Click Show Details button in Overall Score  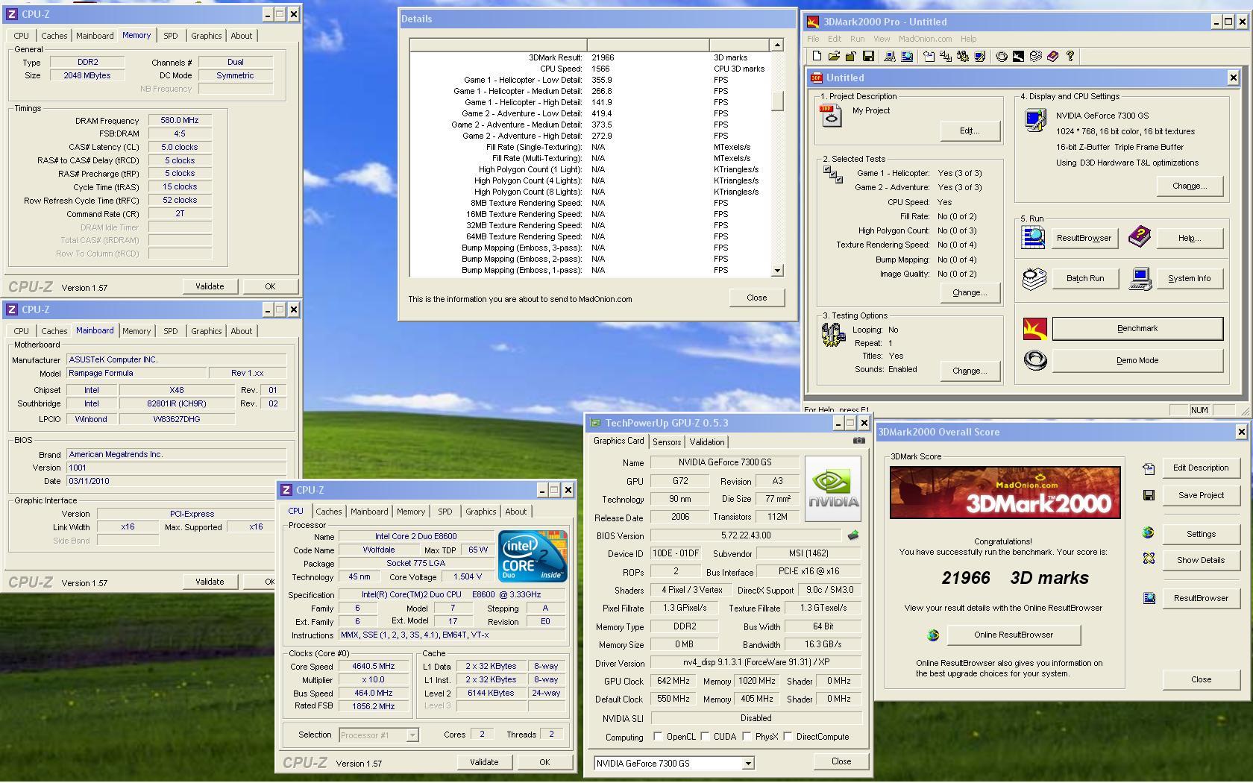[1200, 560]
